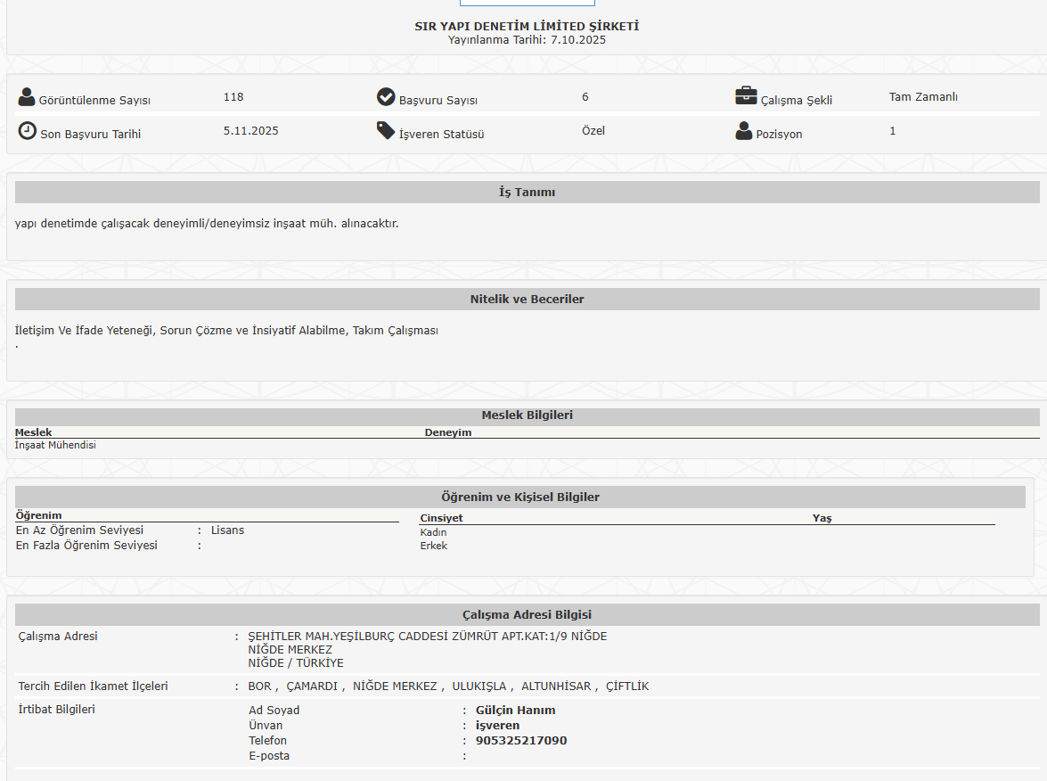Click the phone number 905325217090

pyautogui.click(x=521, y=741)
